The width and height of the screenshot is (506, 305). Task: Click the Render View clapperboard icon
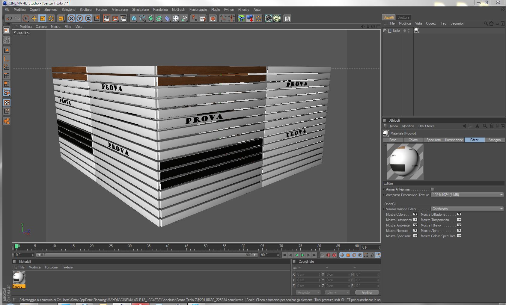106,19
